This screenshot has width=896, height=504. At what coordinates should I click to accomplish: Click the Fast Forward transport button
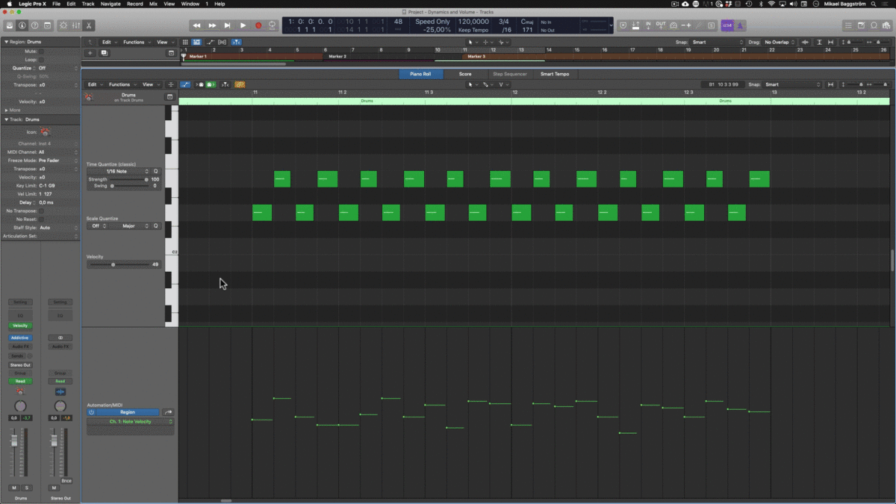[212, 25]
